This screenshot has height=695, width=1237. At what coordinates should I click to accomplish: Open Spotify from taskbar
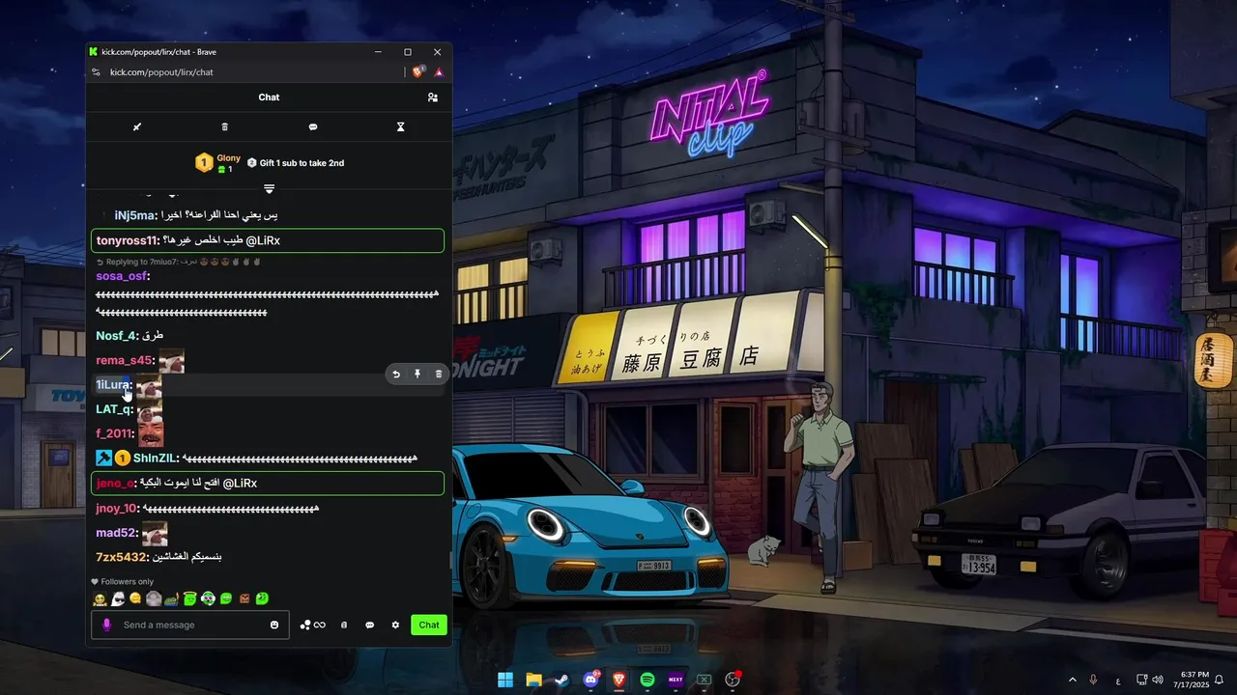pyautogui.click(x=647, y=680)
